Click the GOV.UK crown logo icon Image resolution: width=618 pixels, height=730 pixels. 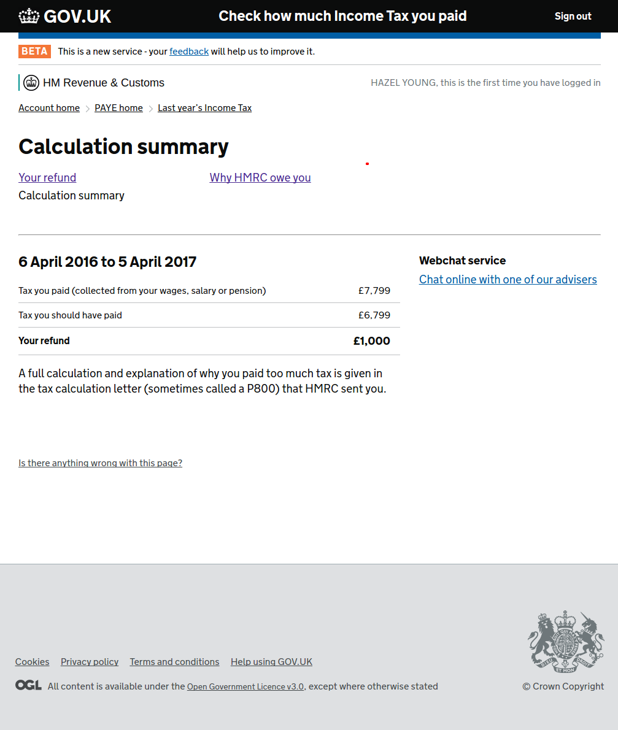tap(29, 16)
